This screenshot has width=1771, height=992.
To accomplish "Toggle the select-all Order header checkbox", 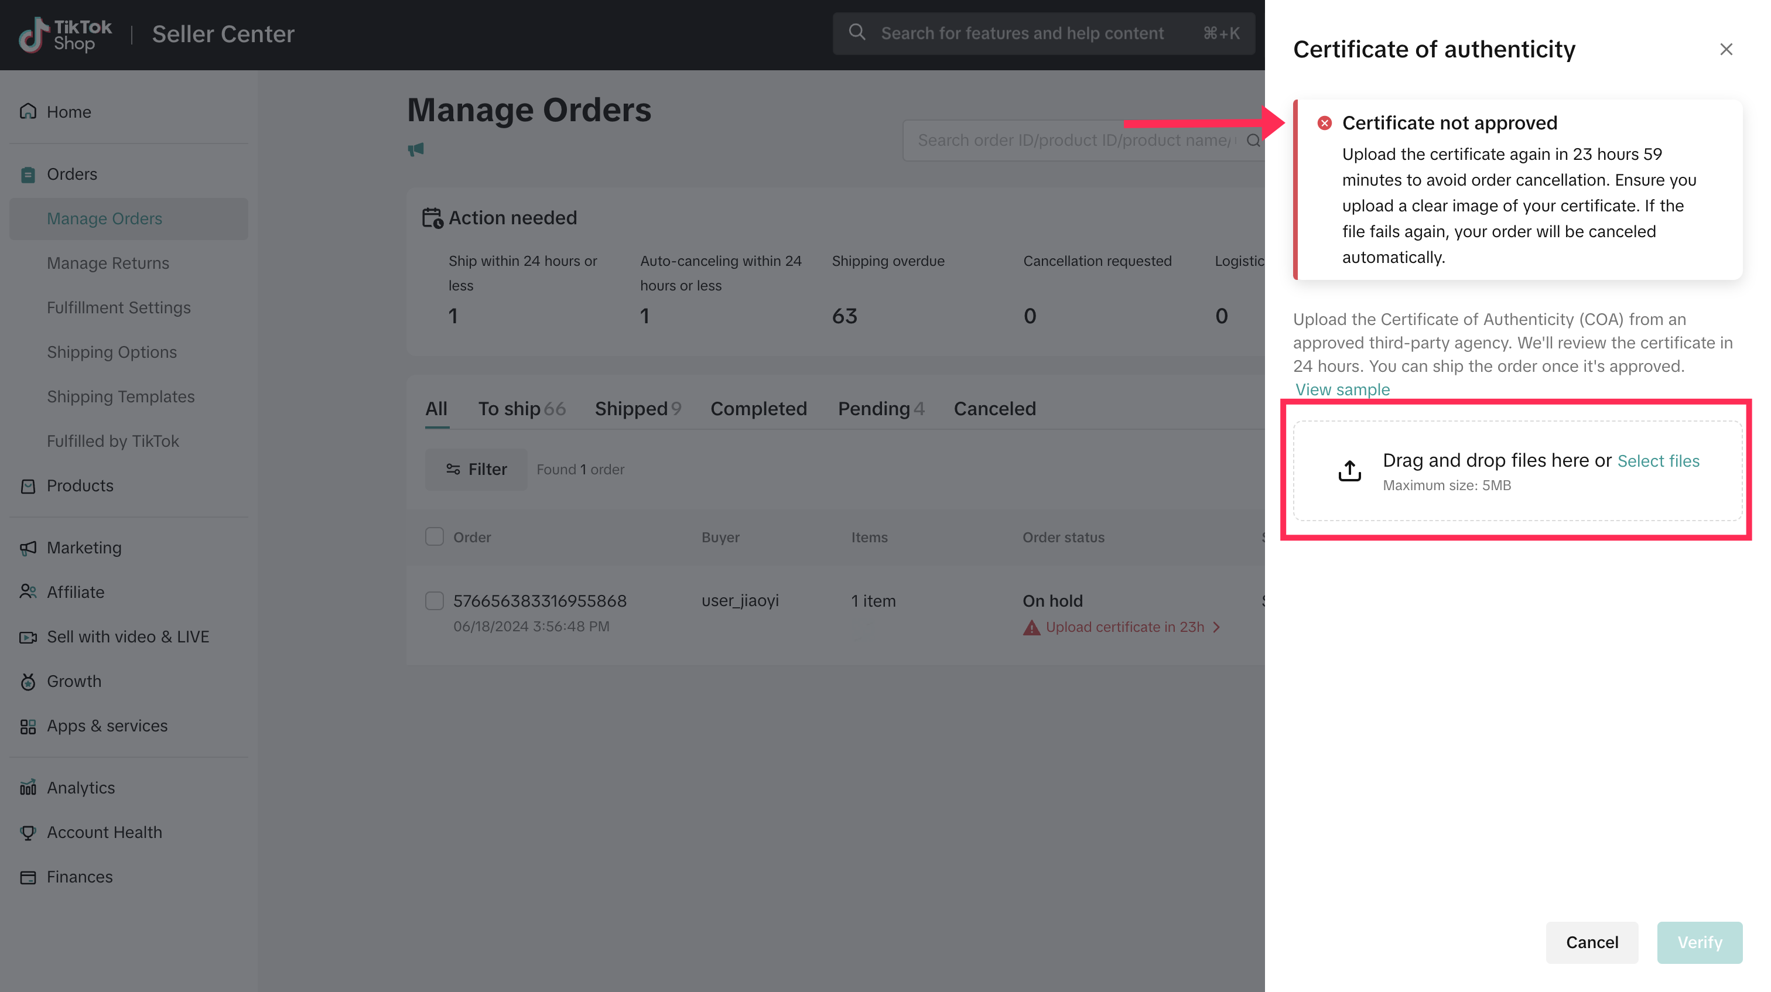I will [x=435, y=537].
